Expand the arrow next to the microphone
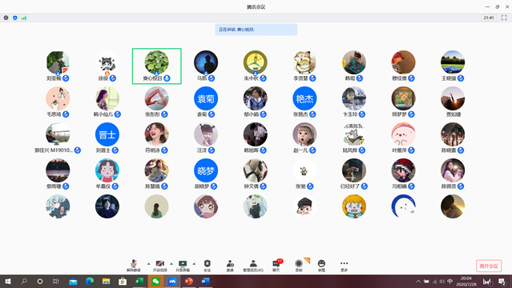Image resolution: width=512 pixels, height=288 pixels. [x=148, y=263]
